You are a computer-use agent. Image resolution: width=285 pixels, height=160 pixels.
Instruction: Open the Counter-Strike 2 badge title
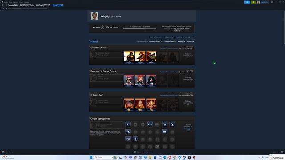pyautogui.click(x=99, y=48)
